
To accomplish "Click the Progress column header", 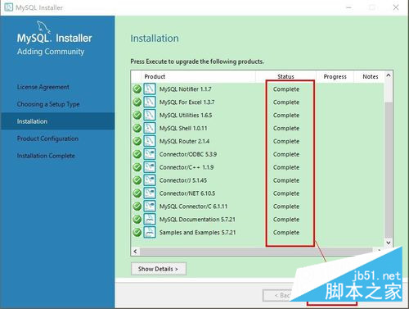I will 335,76.
